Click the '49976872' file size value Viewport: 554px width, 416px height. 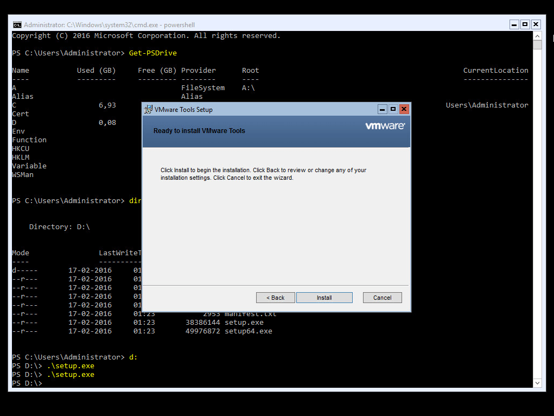click(203, 331)
